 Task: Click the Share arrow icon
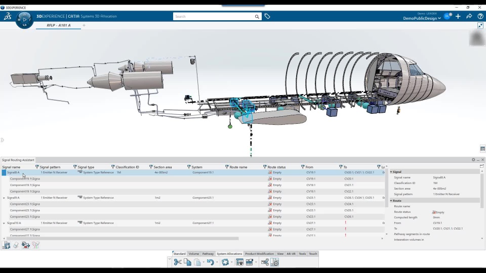[x=469, y=16]
